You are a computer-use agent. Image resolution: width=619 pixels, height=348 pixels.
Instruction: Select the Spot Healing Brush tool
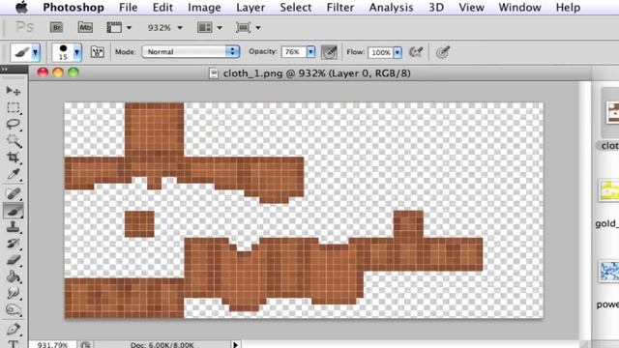(x=13, y=193)
